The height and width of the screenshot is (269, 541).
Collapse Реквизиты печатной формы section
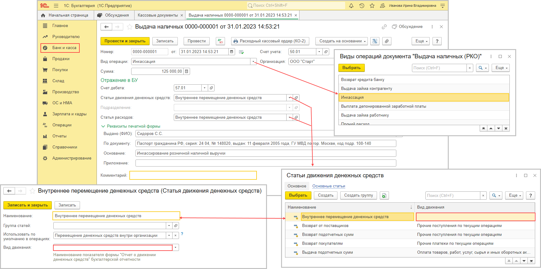point(103,126)
